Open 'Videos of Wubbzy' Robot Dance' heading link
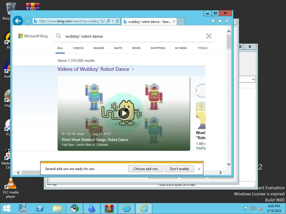Viewport: 286px width, 214px height. (93, 69)
